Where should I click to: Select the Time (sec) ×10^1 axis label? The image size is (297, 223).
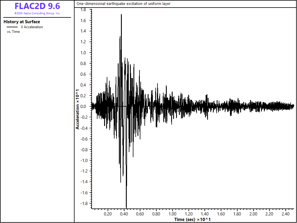point(192,219)
